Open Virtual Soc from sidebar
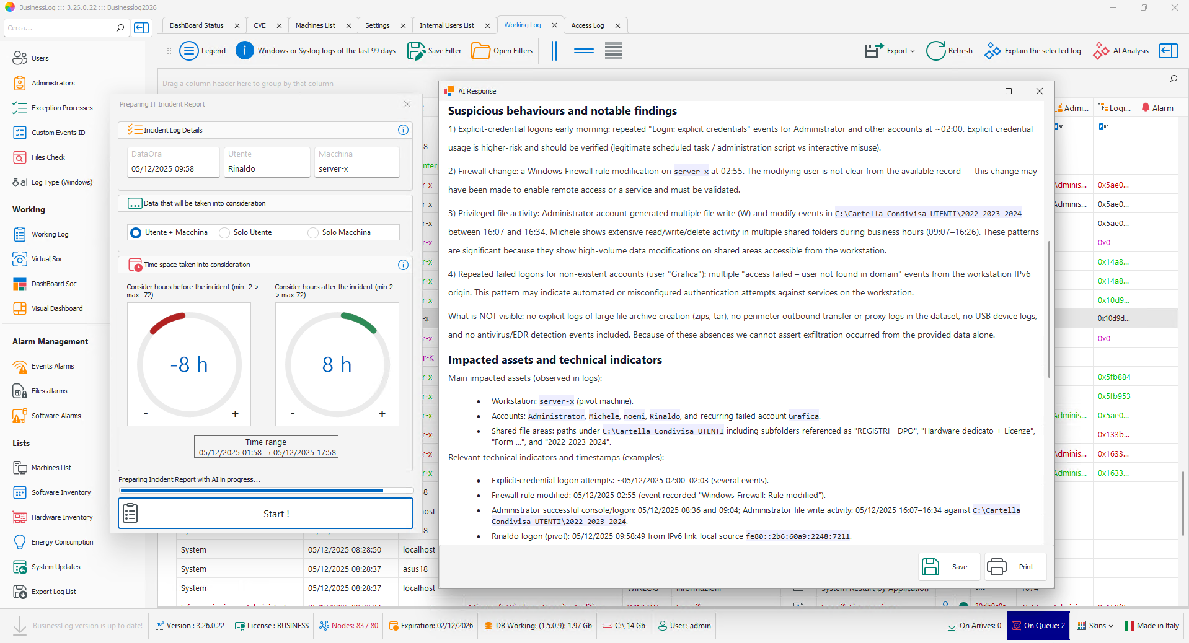Viewport: 1189px width, 643px height. (x=47, y=259)
